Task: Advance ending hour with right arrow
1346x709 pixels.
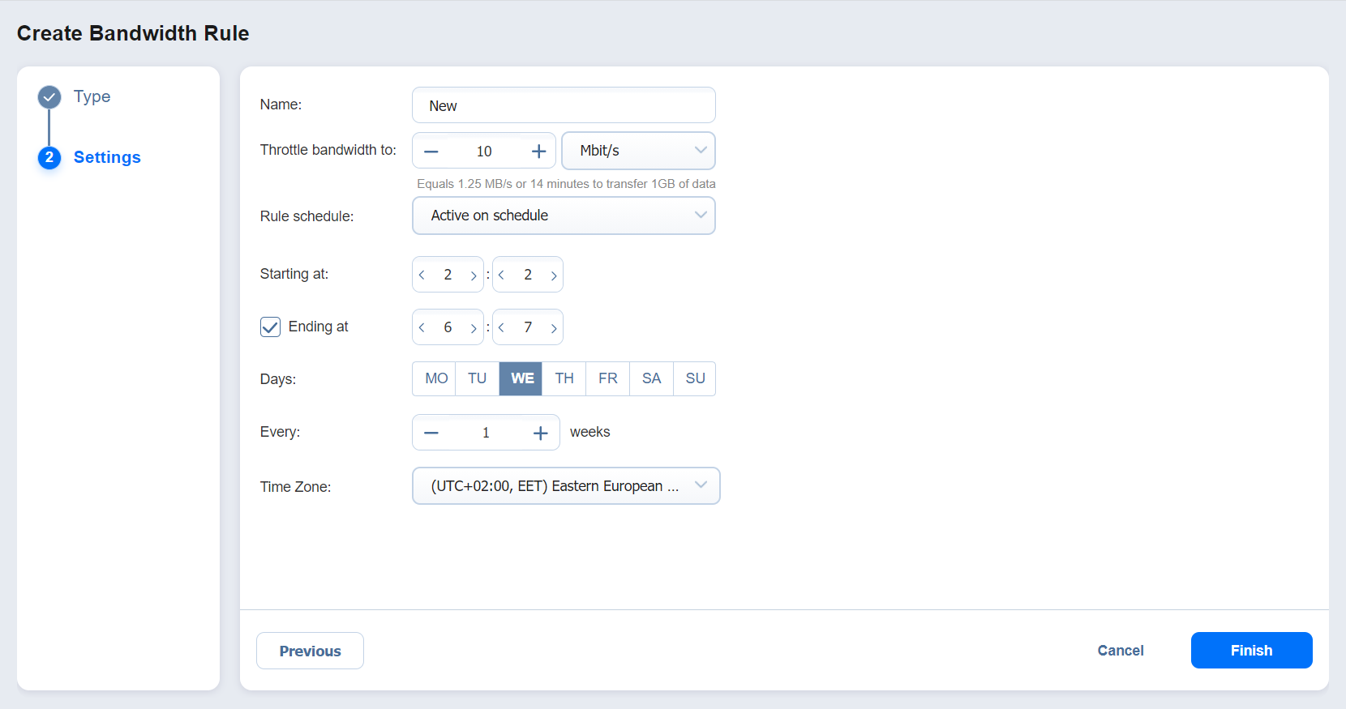Action: (x=474, y=328)
